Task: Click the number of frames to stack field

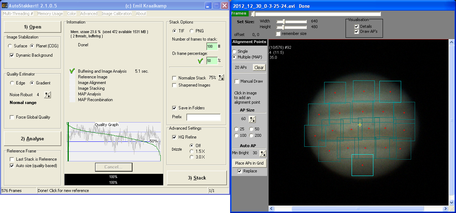Action: point(212,46)
